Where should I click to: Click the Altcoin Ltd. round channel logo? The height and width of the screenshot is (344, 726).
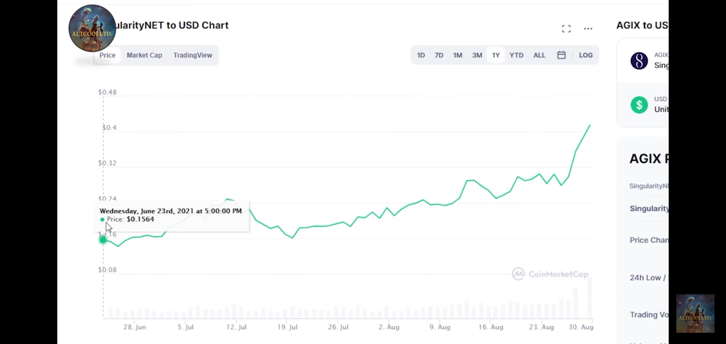point(92,28)
